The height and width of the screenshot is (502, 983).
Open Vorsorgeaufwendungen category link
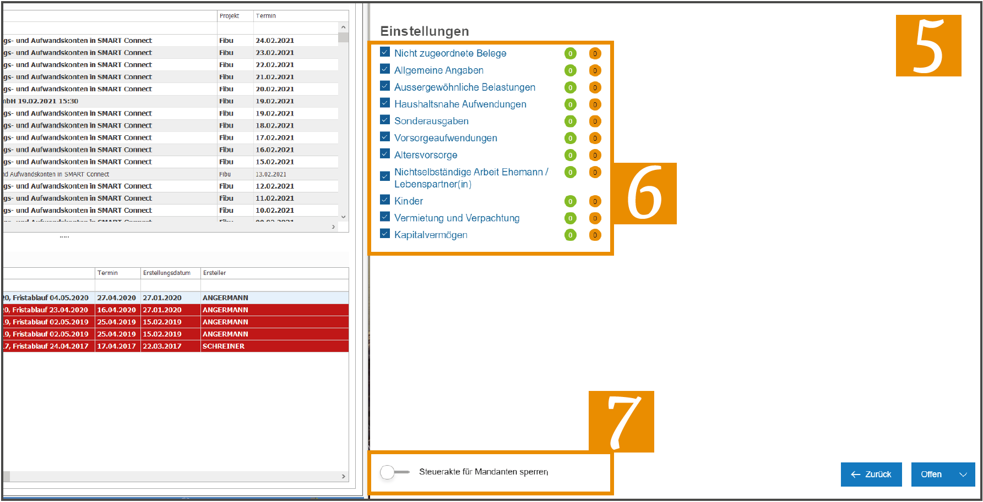coord(446,138)
